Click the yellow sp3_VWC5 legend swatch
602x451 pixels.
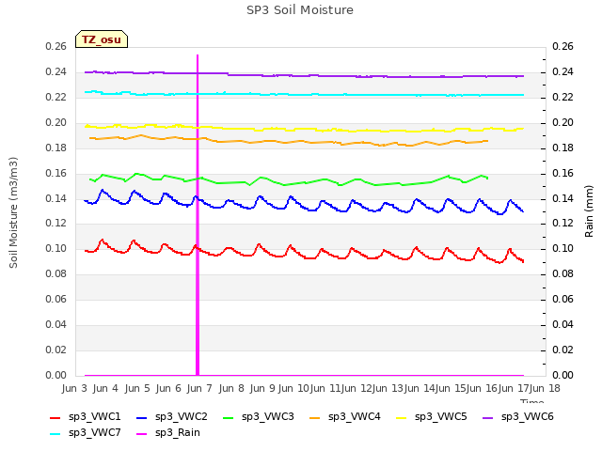click(402, 418)
